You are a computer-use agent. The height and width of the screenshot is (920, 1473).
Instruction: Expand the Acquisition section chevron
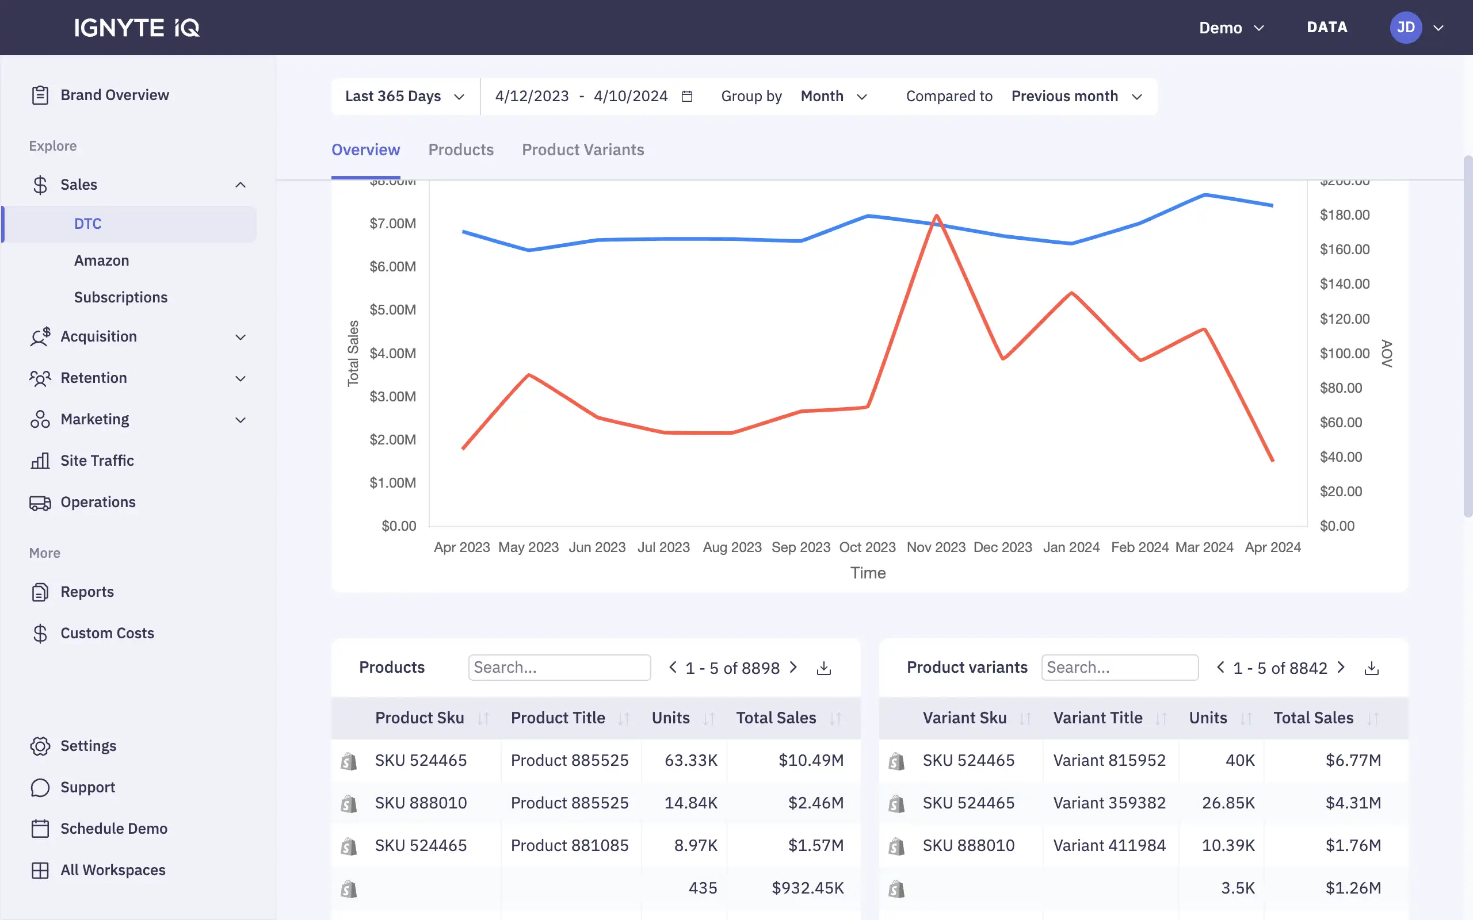[x=241, y=337]
